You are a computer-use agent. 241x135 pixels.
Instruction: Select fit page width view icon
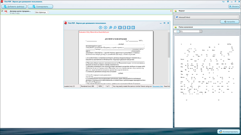(124, 27)
